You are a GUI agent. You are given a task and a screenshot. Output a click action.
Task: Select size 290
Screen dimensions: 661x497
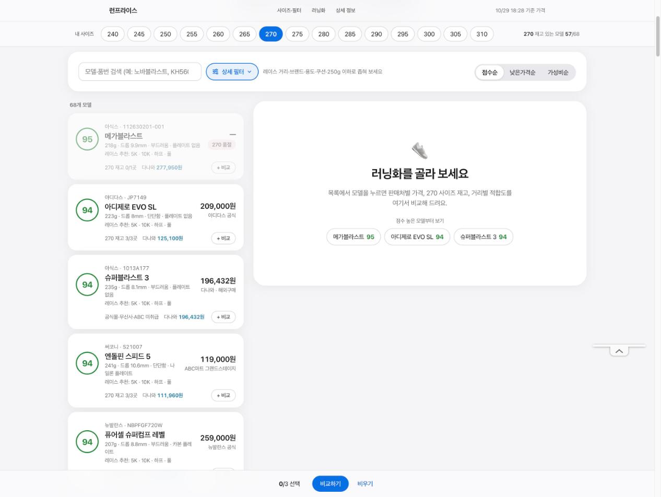tap(376, 34)
